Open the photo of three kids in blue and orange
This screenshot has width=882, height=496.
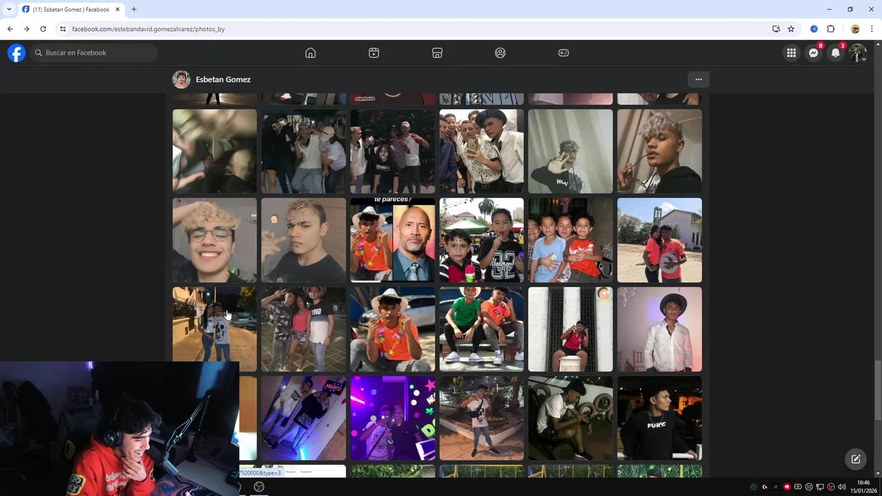[x=571, y=240]
